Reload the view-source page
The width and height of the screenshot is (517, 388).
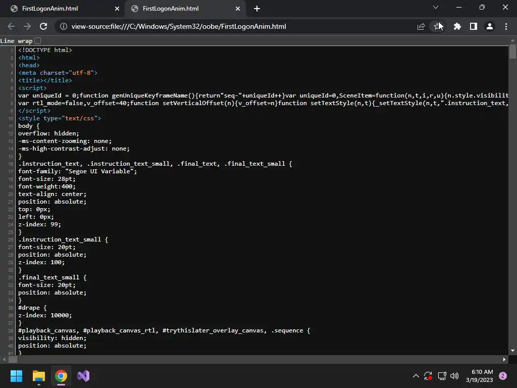point(43,26)
